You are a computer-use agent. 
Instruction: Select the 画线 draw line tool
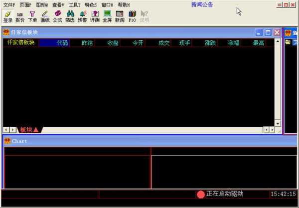click(45, 16)
